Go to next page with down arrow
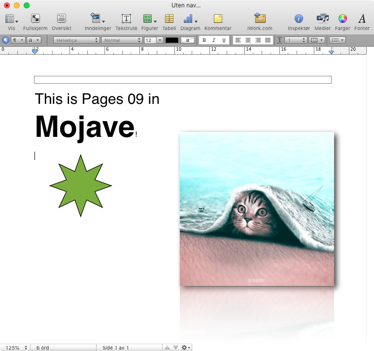Image resolution: width=374 pixels, height=351 pixels. click(x=175, y=348)
